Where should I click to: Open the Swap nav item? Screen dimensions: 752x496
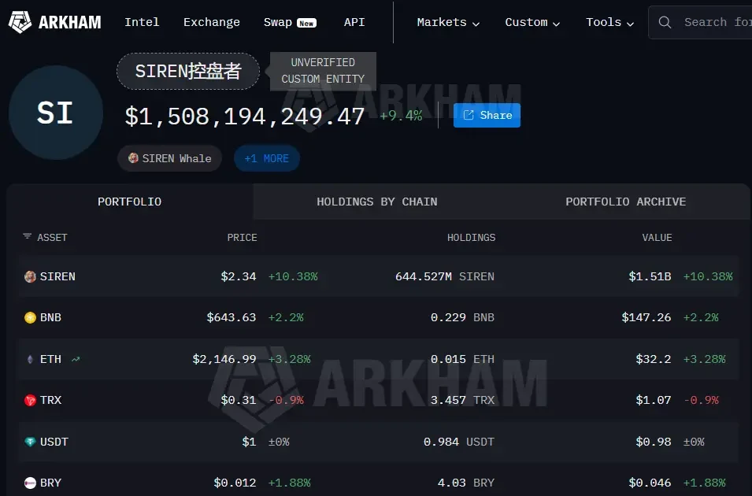[x=290, y=22]
